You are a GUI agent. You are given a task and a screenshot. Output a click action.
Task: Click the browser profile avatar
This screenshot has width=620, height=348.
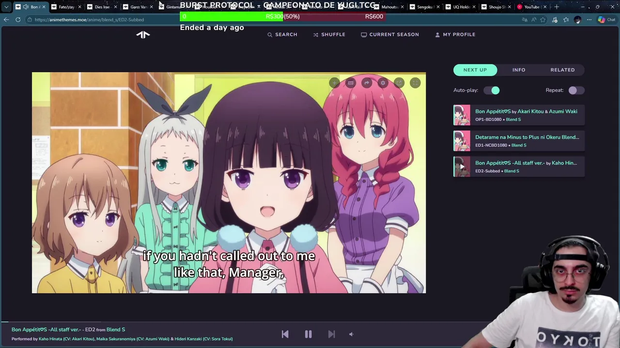tap(577, 20)
